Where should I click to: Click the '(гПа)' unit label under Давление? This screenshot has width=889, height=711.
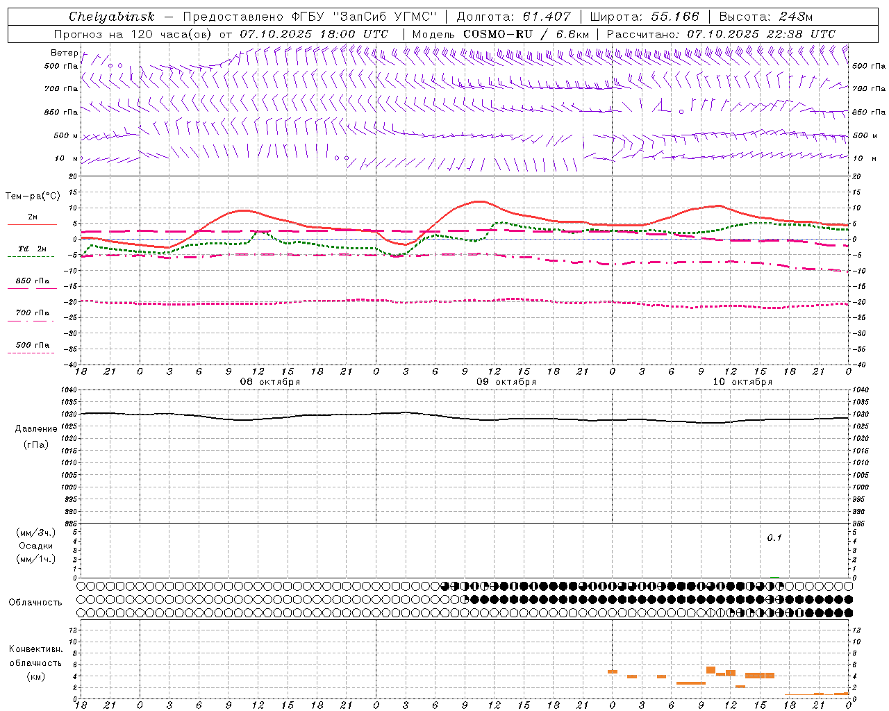coord(36,444)
